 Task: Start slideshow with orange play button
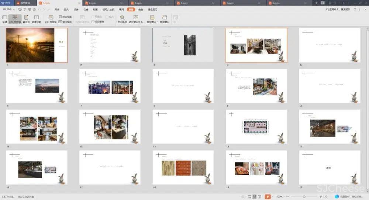click(268, 197)
